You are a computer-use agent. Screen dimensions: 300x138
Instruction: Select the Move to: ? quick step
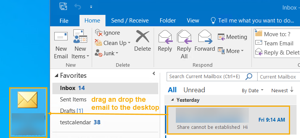(x=273, y=34)
